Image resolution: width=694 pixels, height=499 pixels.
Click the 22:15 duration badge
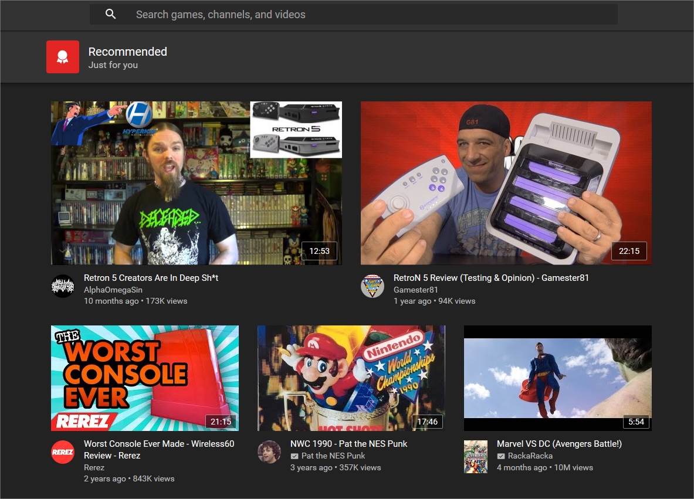(x=629, y=251)
